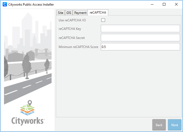The width and height of the screenshot is (183, 132).
Task: Proceed with the Next button
Action: [x=174, y=125]
